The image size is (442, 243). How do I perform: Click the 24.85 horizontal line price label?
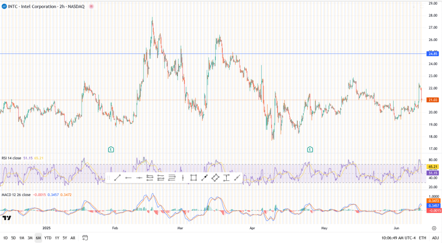coord(433,54)
